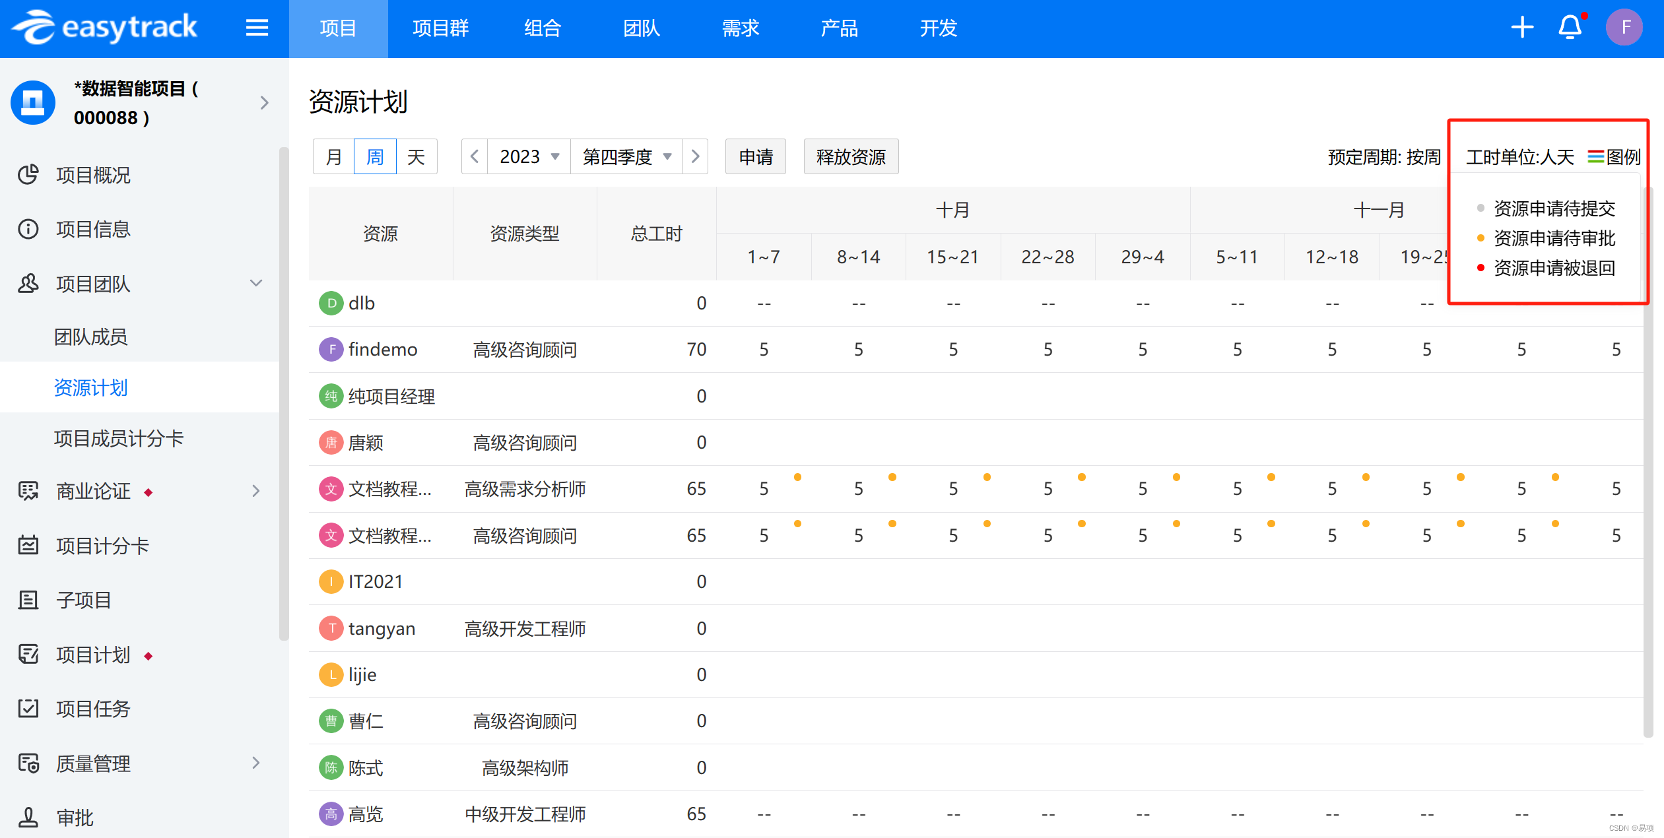Open the 需求 top tab
The width and height of the screenshot is (1664, 838).
point(741,28)
